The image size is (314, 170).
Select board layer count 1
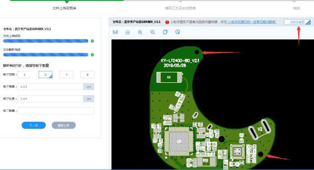25,75
